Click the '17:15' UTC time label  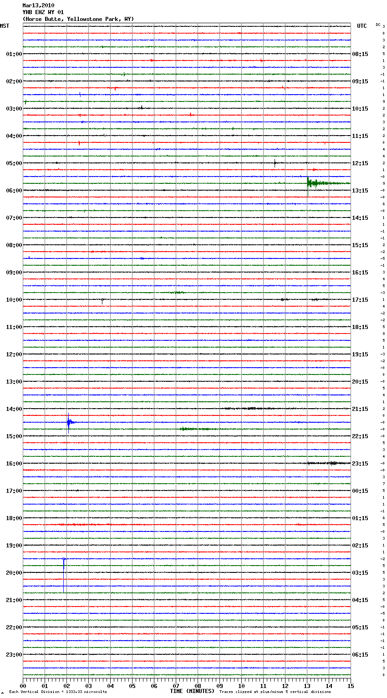pos(360,300)
